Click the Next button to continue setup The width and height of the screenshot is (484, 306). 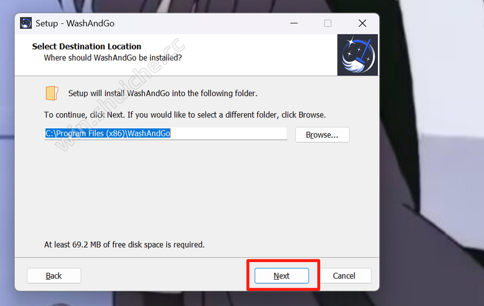[282, 275]
